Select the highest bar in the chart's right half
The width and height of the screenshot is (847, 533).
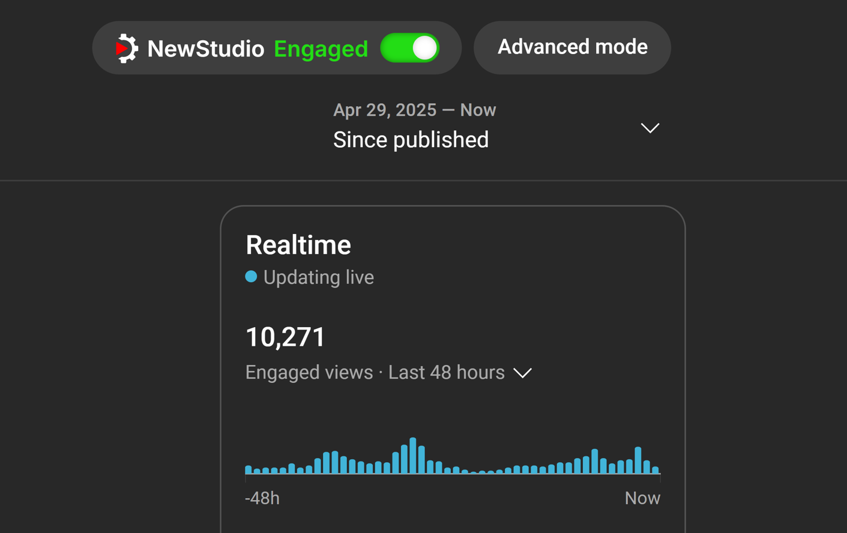tap(638, 460)
